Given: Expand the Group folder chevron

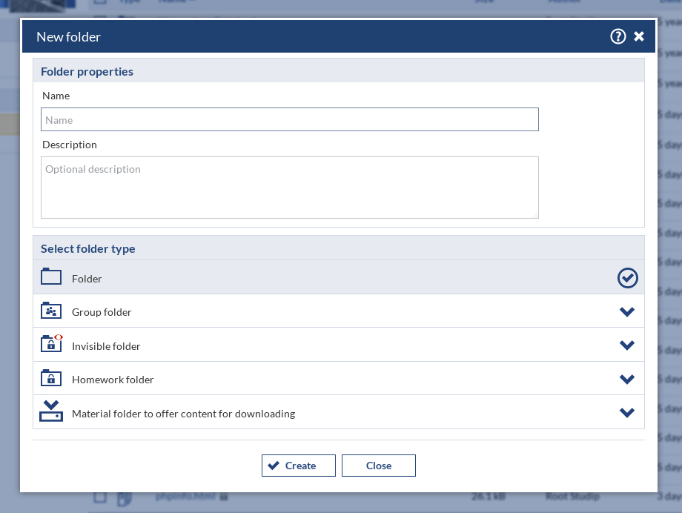Looking at the screenshot, I should (x=627, y=312).
